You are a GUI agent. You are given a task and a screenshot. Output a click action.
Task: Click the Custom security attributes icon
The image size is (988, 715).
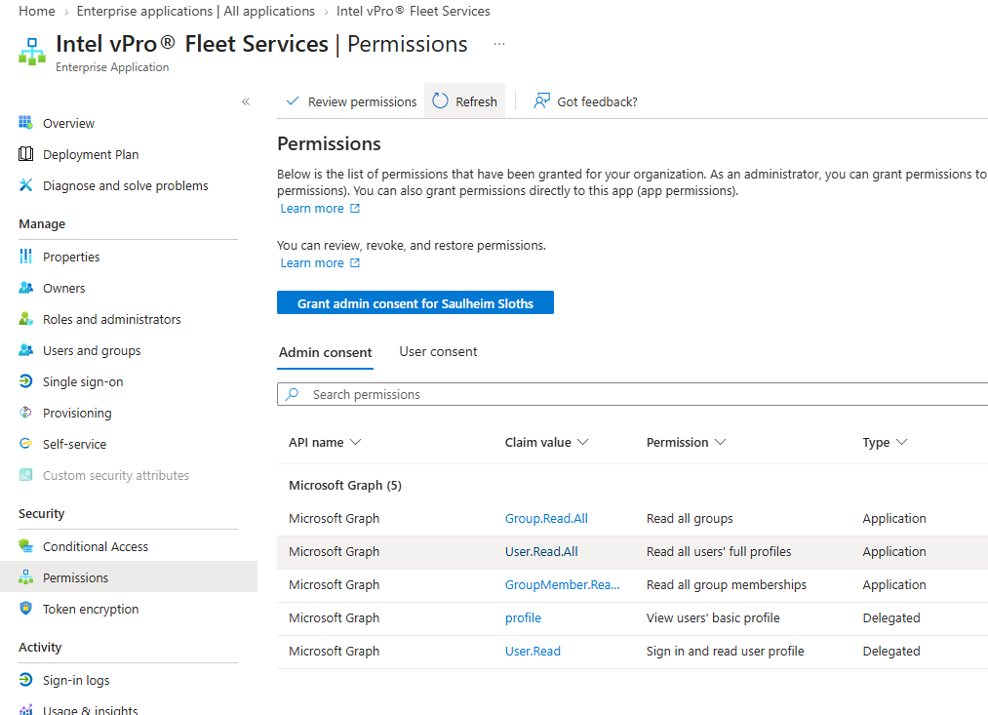(25, 475)
